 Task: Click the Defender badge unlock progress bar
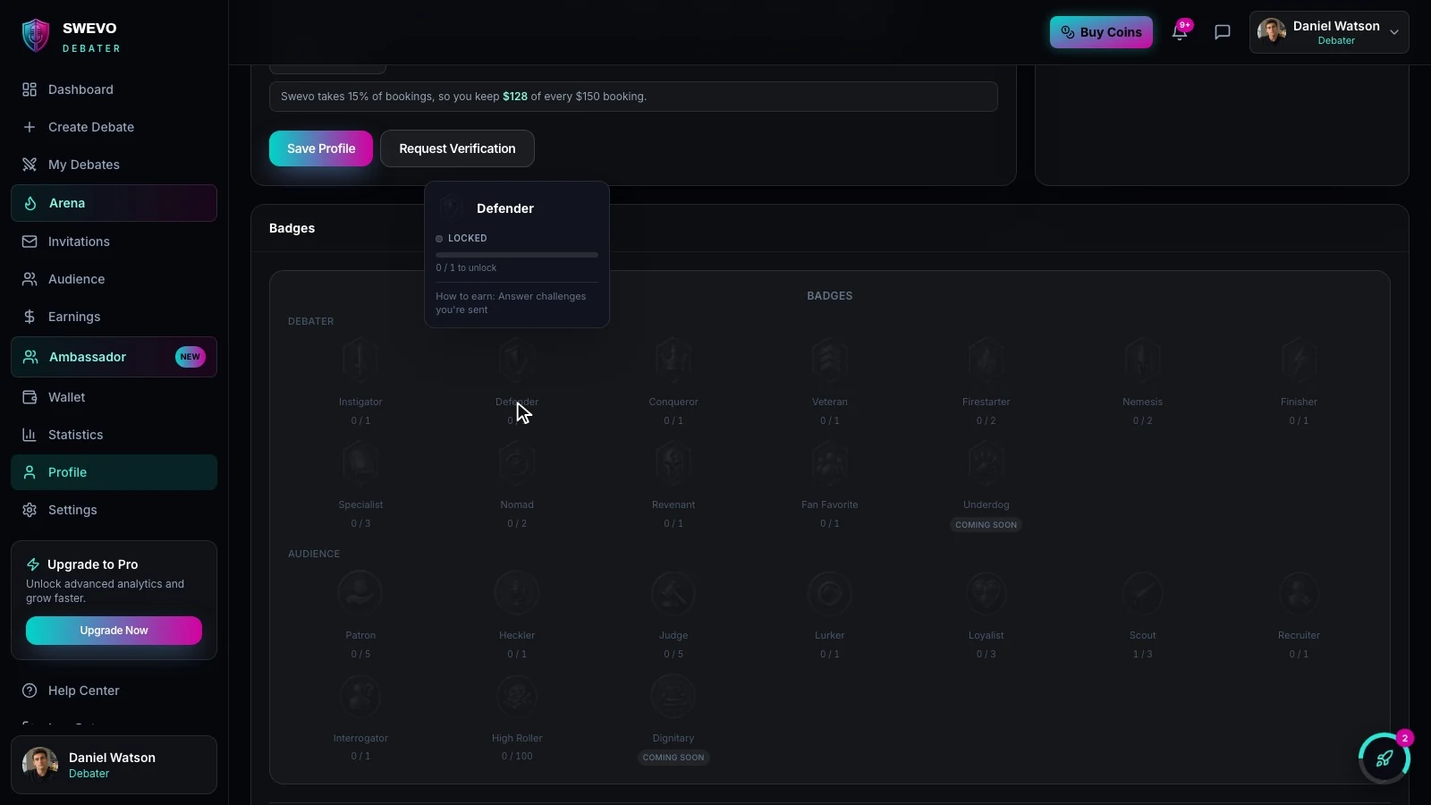tap(517, 255)
